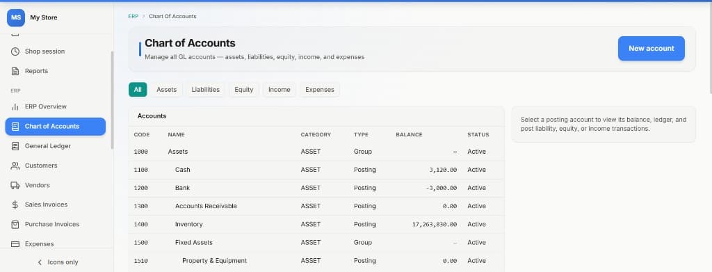Click the Group type of Fixed Assets

click(x=363, y=243)
